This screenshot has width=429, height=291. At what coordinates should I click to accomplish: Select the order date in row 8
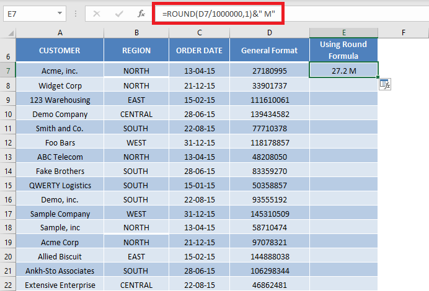[200, 85]
